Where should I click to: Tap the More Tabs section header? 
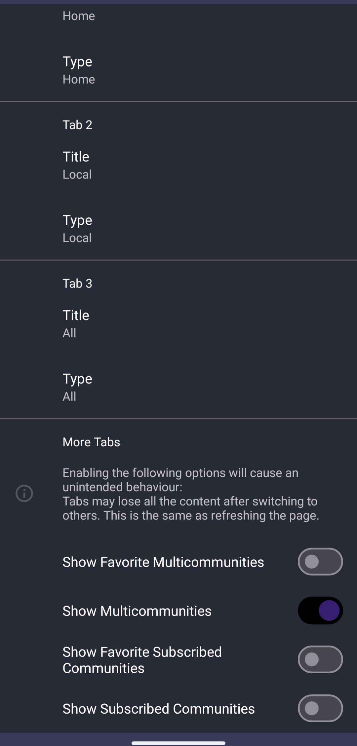pos(91,442)
